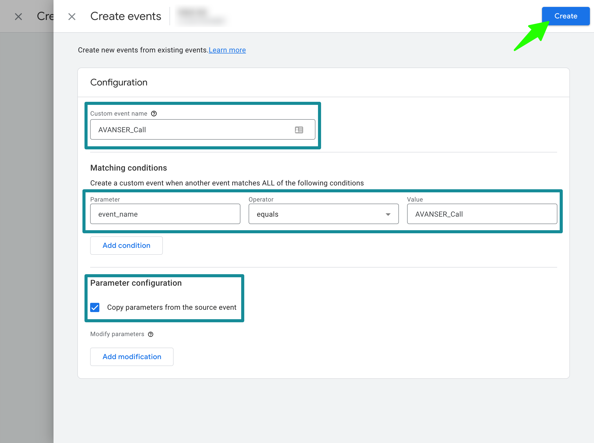Click the Create events title text
This screenshot has height=443, width=594.
pos(126,16)
